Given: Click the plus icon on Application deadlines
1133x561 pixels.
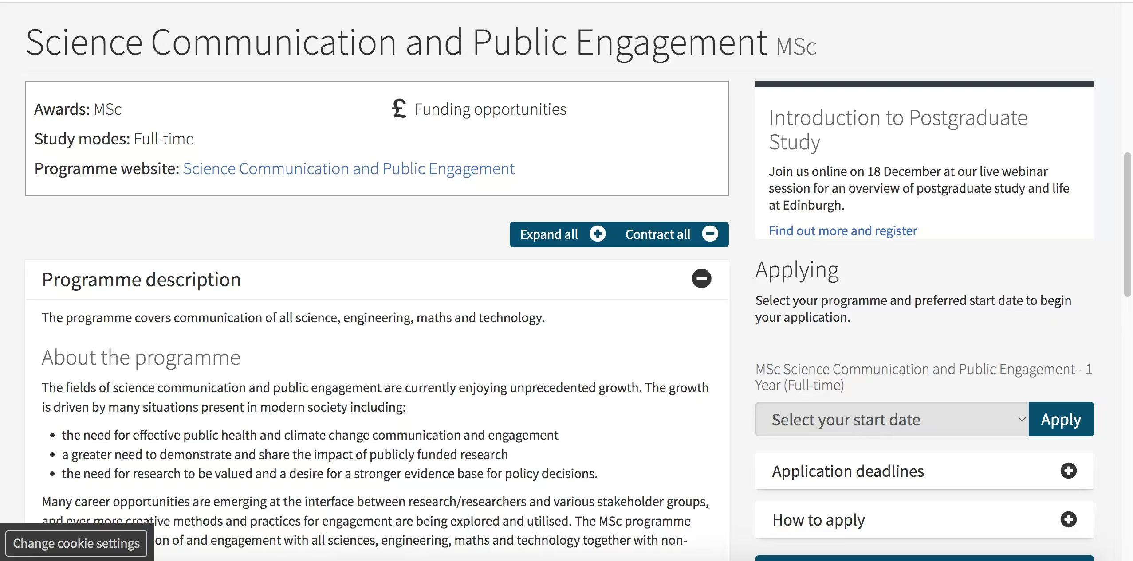Looking at the screenshot, I should 1068,471.
